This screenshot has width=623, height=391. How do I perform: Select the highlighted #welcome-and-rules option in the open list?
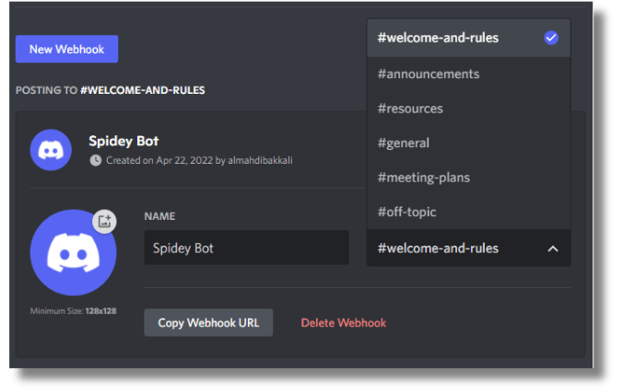pyautogui.click(x=438, y=38)
